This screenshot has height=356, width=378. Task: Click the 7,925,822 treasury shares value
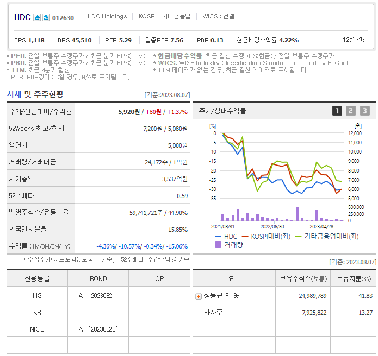(314, 313)
